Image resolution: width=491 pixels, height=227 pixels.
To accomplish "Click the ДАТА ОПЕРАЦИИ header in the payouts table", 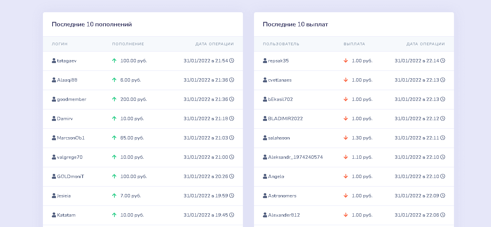I will click(x=425, y=44).
